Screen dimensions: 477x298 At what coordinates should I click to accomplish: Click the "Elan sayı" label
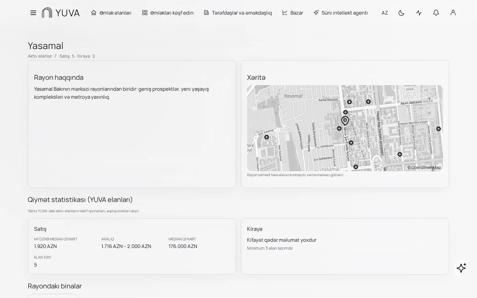pos(42,257)
